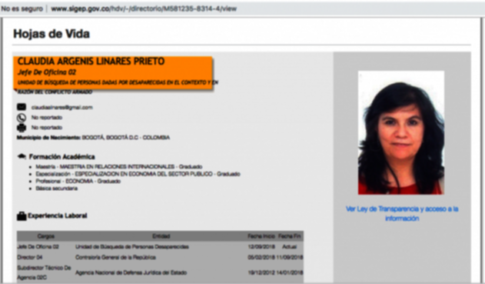This screenshot has width=485, height=284.
Task: Click the Experiencia Laboral heading
Action: pyautogui.click(x=58, y=216)
